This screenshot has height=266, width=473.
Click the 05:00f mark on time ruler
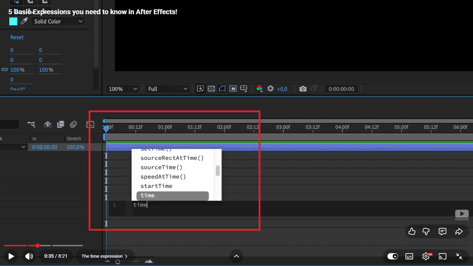pyautogui.click(x=401, y=127)
